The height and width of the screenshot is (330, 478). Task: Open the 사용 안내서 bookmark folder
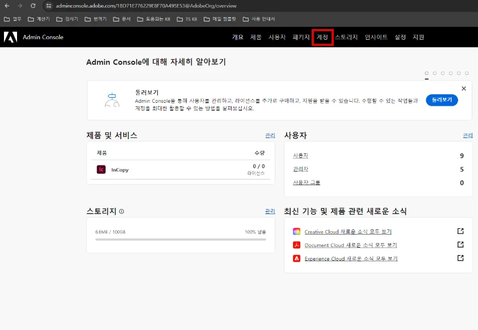coord(259,19)
